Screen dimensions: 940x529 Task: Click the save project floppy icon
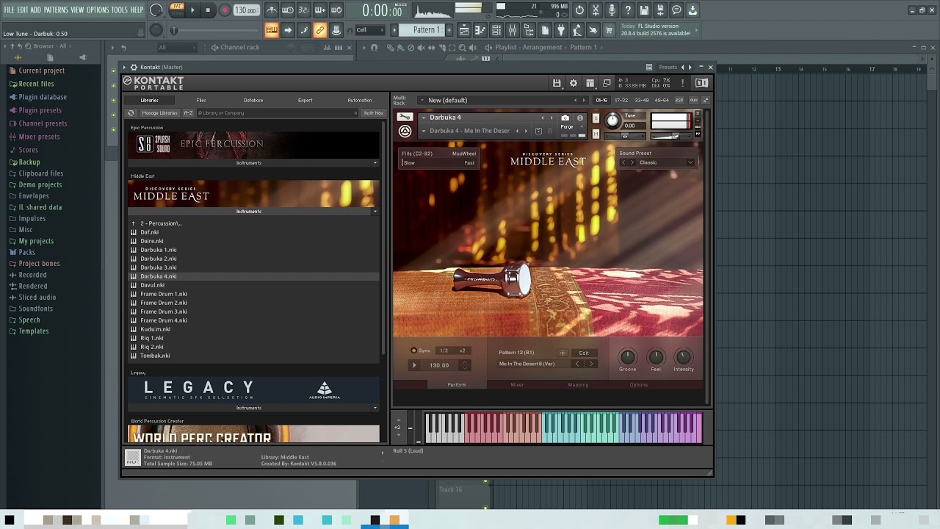(x=644, y=10)
